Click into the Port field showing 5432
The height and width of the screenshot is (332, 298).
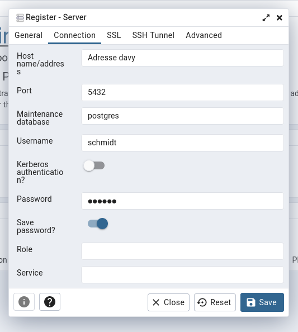[182, 93]
